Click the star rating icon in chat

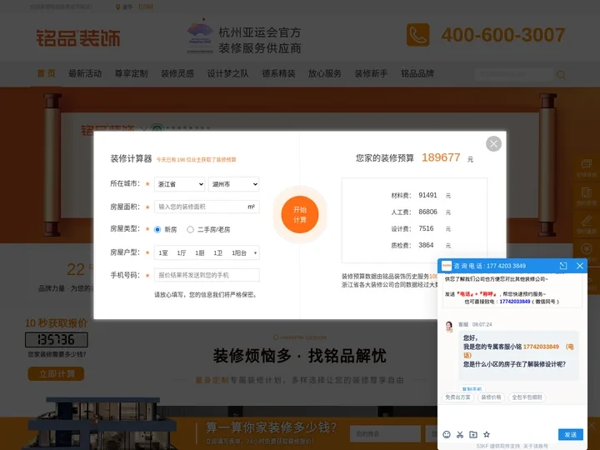[487, 434]
